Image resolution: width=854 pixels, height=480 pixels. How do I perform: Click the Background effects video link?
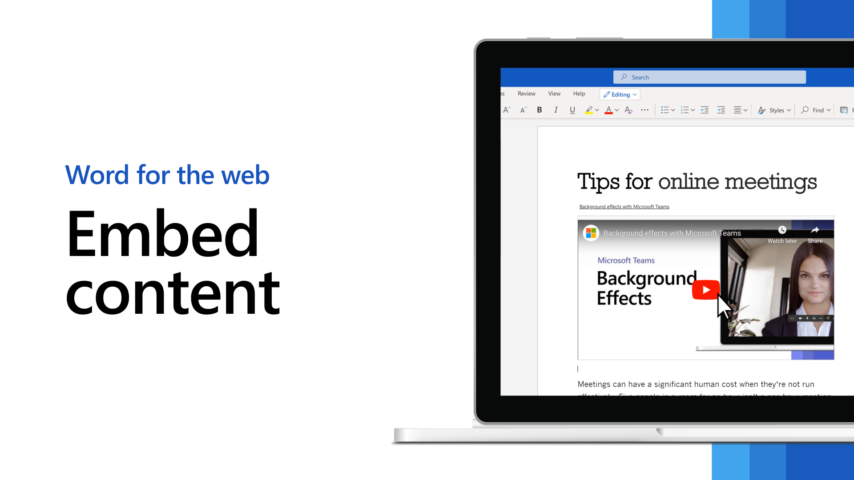tap(624, 206)
